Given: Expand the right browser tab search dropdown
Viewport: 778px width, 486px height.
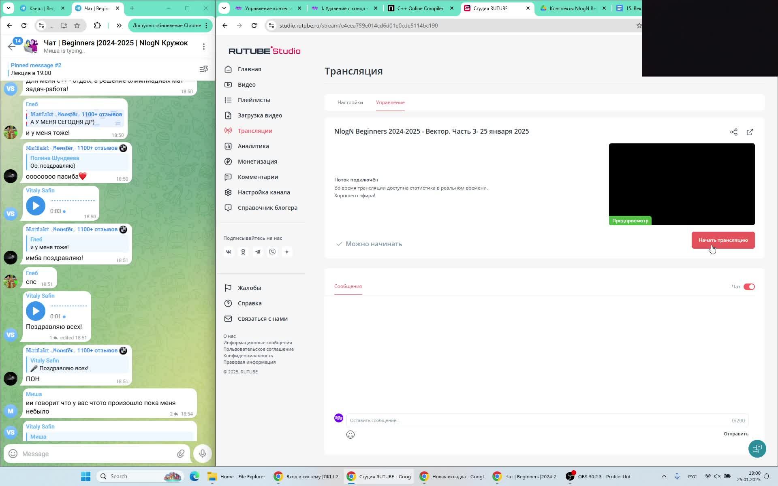Looking at the screenshot, I should click(x=224, y=8).
